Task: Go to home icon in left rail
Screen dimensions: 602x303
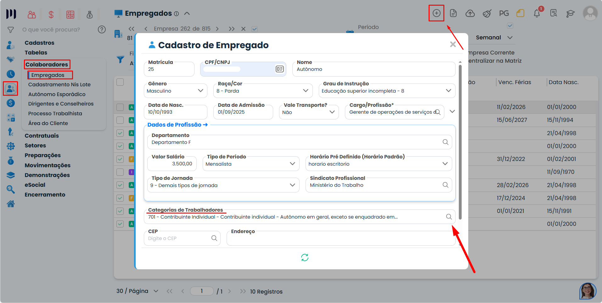Action: click(11, 204)
